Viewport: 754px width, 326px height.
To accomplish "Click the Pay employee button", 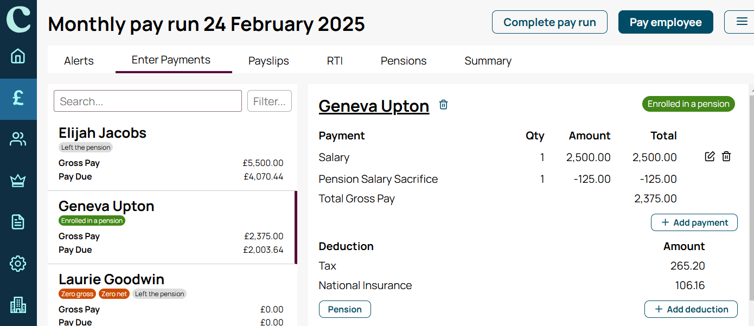I will pos(666,22).
